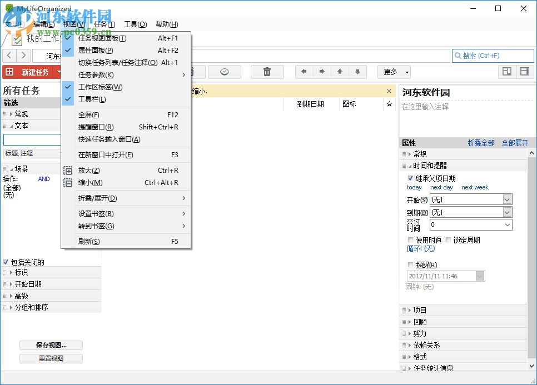Uncheck the 继承父项日期 checkbox

pyautogui.click(x=410, y=178)
